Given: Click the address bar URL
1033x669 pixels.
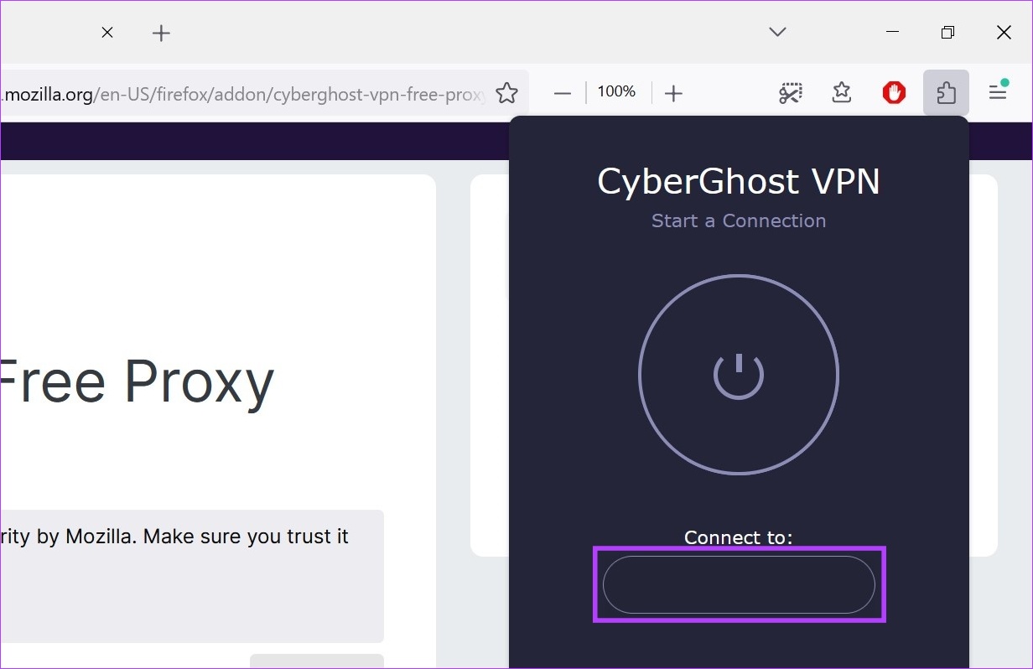Looking at the screenshot, I should click(x=243, y=93).
